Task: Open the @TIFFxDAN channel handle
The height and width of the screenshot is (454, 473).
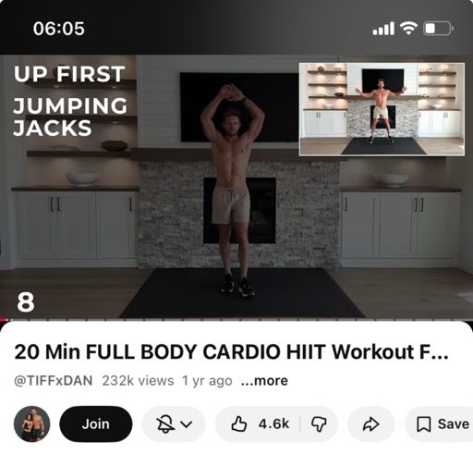Action: pyautogui.click(x=54, y=381)
